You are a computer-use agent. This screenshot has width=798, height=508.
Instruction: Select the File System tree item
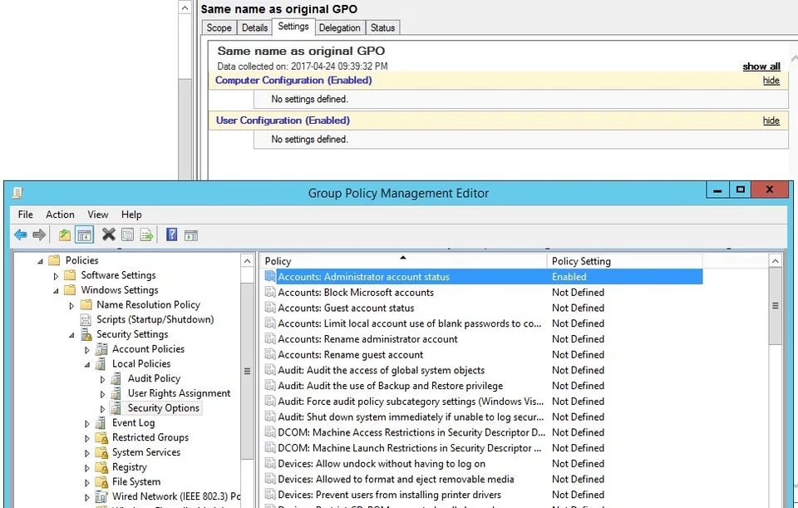[136, 482]
